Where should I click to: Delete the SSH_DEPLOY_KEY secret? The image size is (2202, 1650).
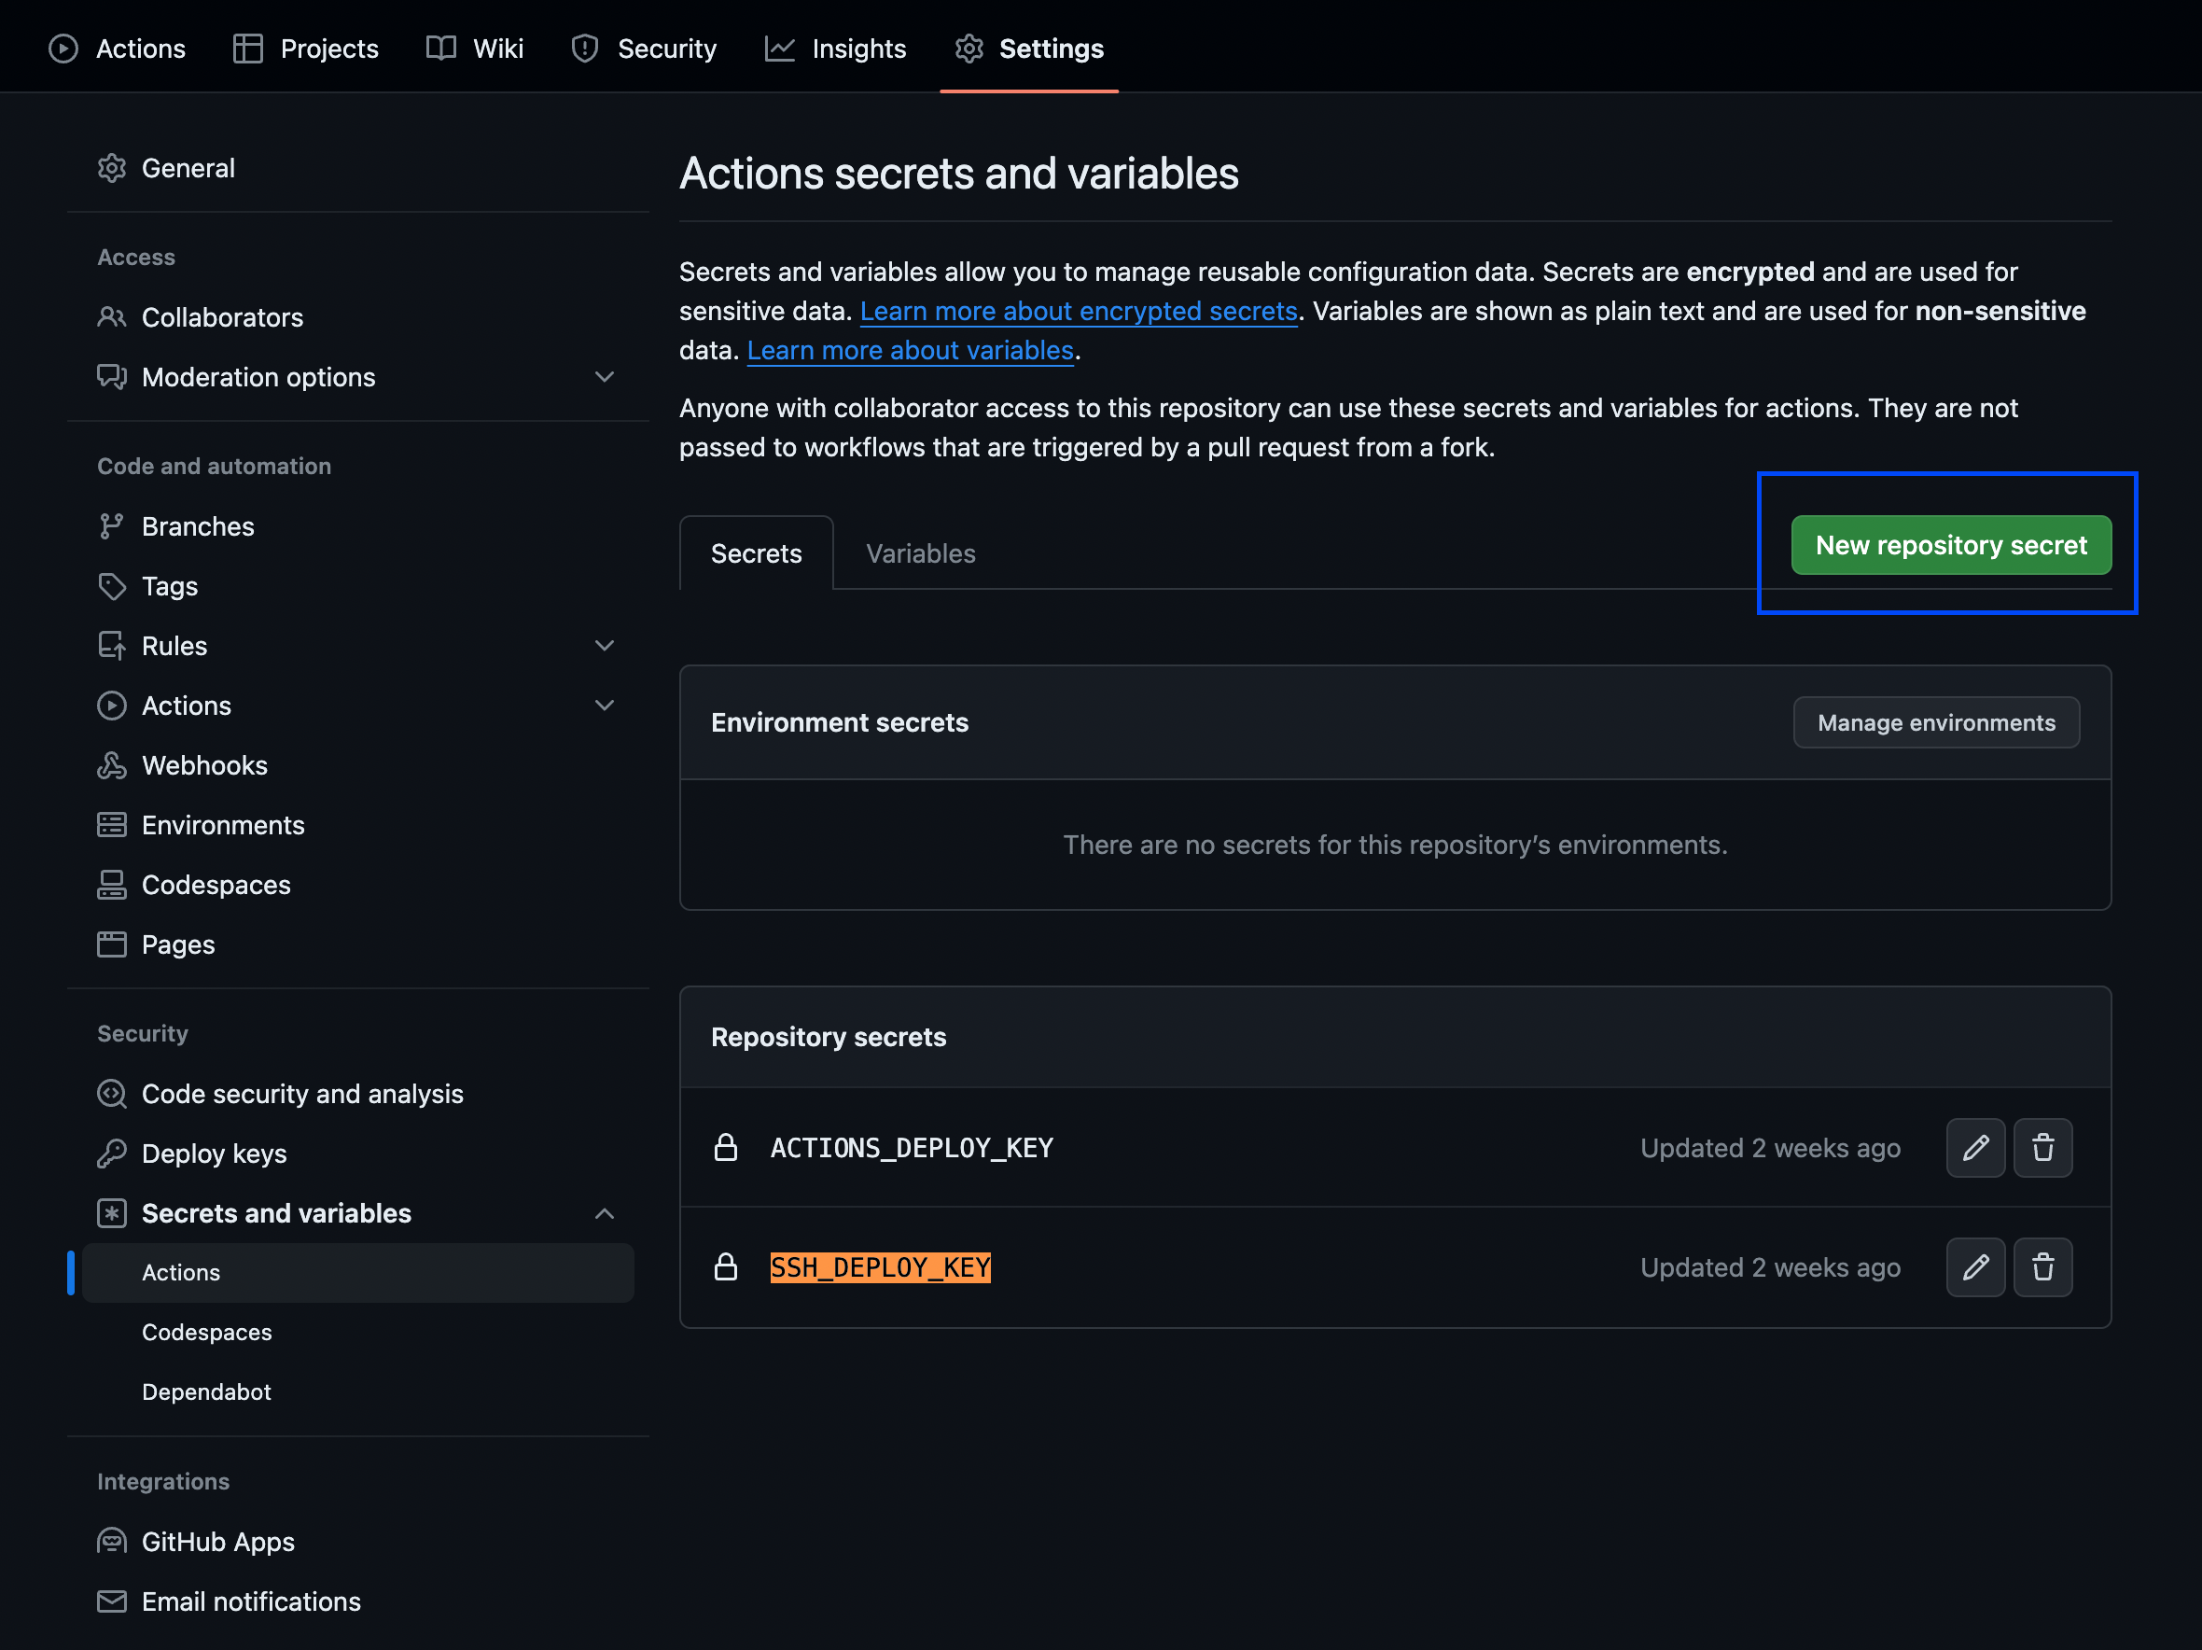(x=2042, y=1267)
